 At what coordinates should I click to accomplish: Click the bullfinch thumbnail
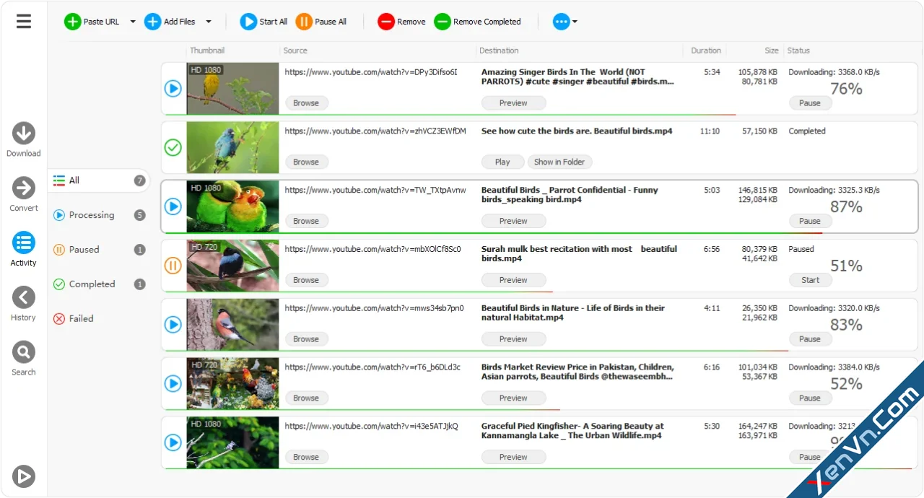[232, 324]
